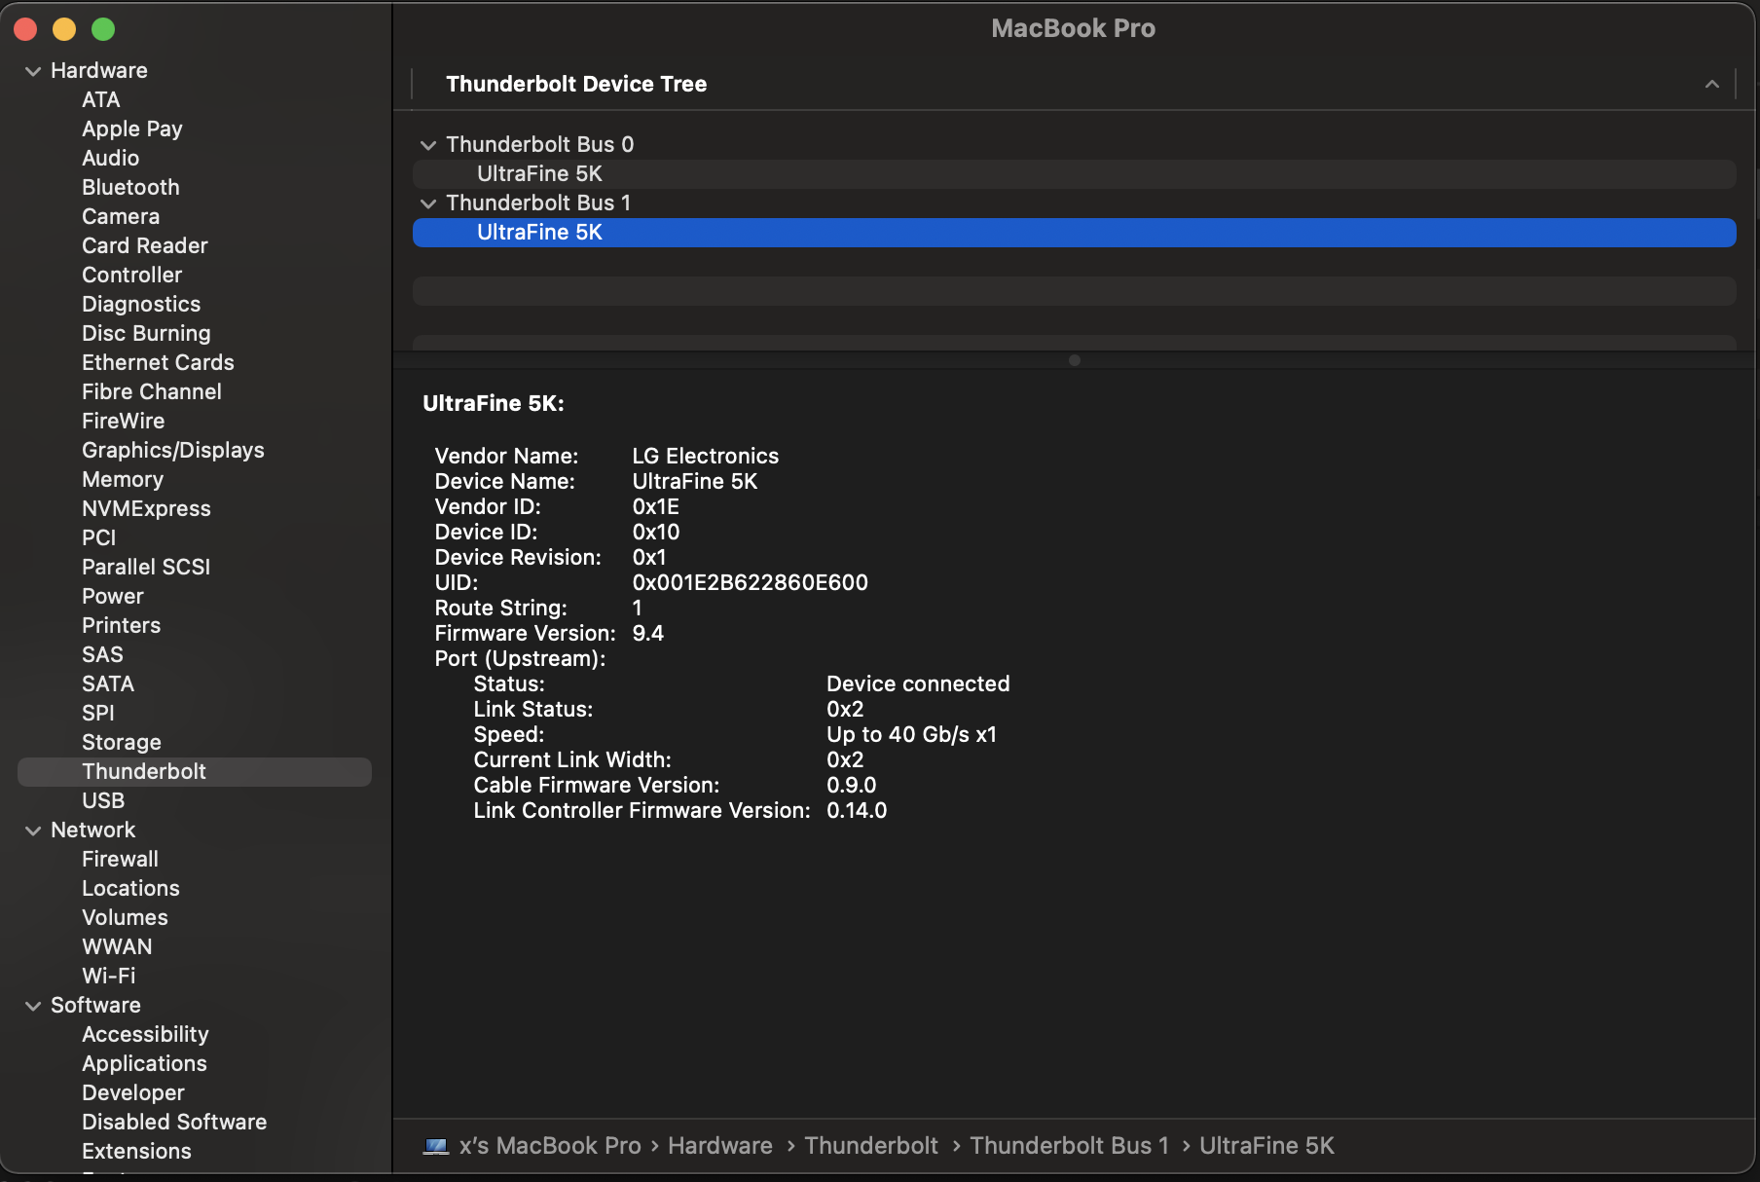This screenshot has height=1182, width=1760.
Task: Open Locations under Network
Action: point(130,889)
